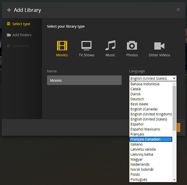Choose highlighted Français Canadien option
The height and width of the screenshot is (185, 187).
(151, 139)
